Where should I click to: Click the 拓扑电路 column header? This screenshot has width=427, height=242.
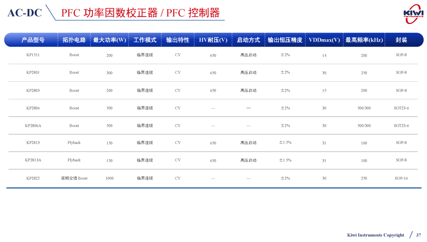coord(74,40)
